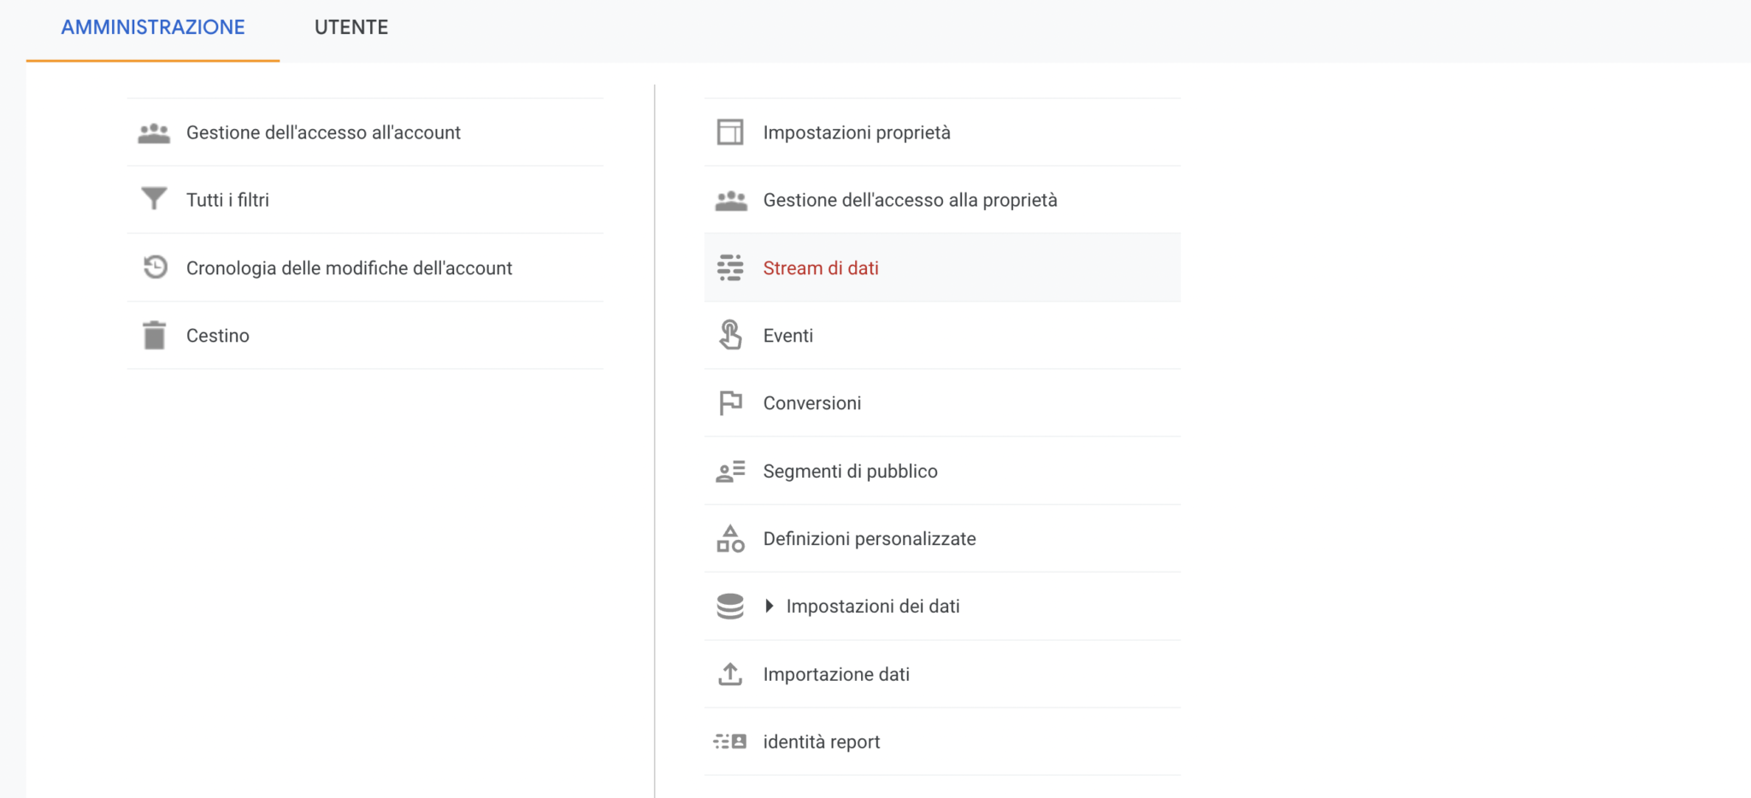
Task: Click the Conversioni flag icon
Action: pyautogui.click(x=730, y=402)
